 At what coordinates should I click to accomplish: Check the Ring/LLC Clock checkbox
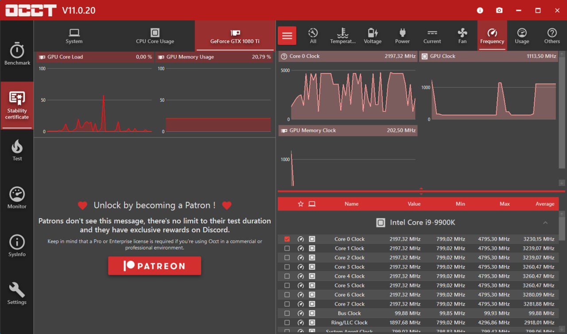coord(287,322)
